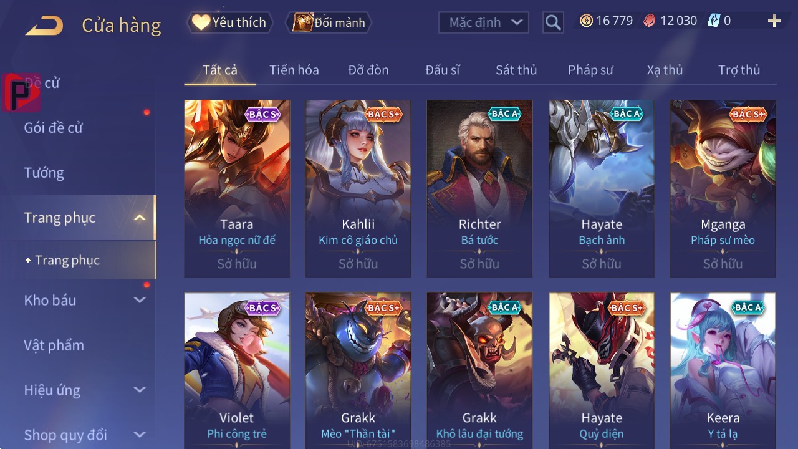
Task: Click the golden back arrow icon
Action: [x=44, y=26]
